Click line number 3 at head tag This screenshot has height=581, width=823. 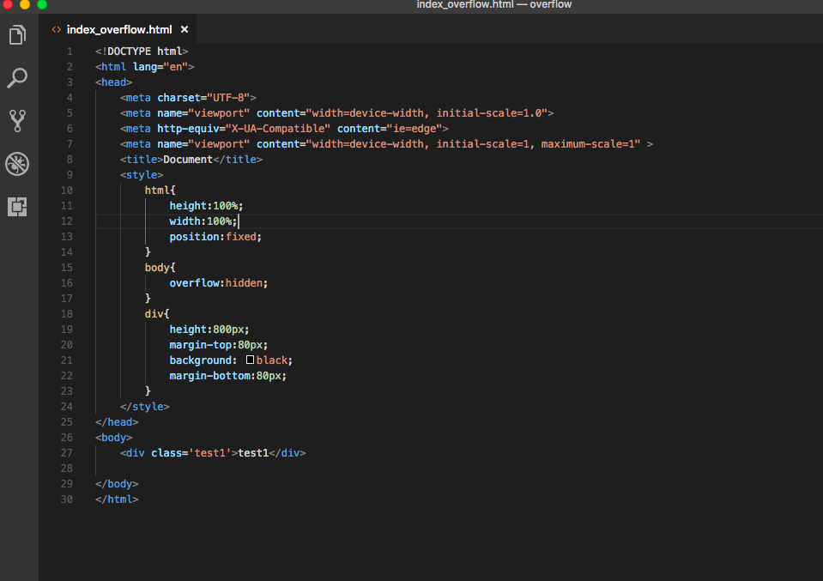coord(70,82)
